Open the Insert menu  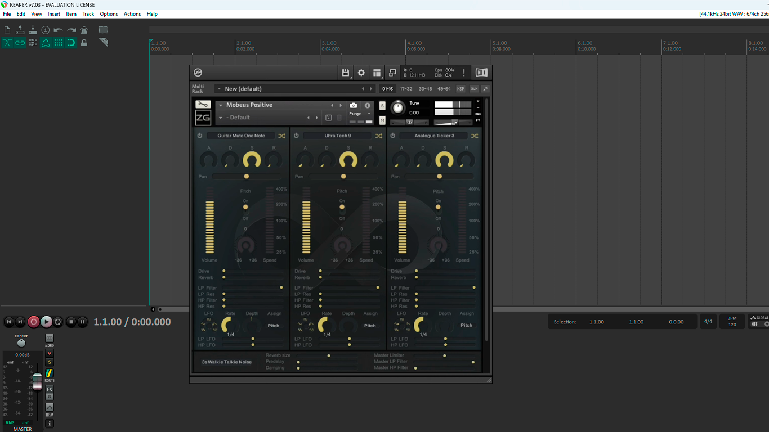[x=54, y=14]
